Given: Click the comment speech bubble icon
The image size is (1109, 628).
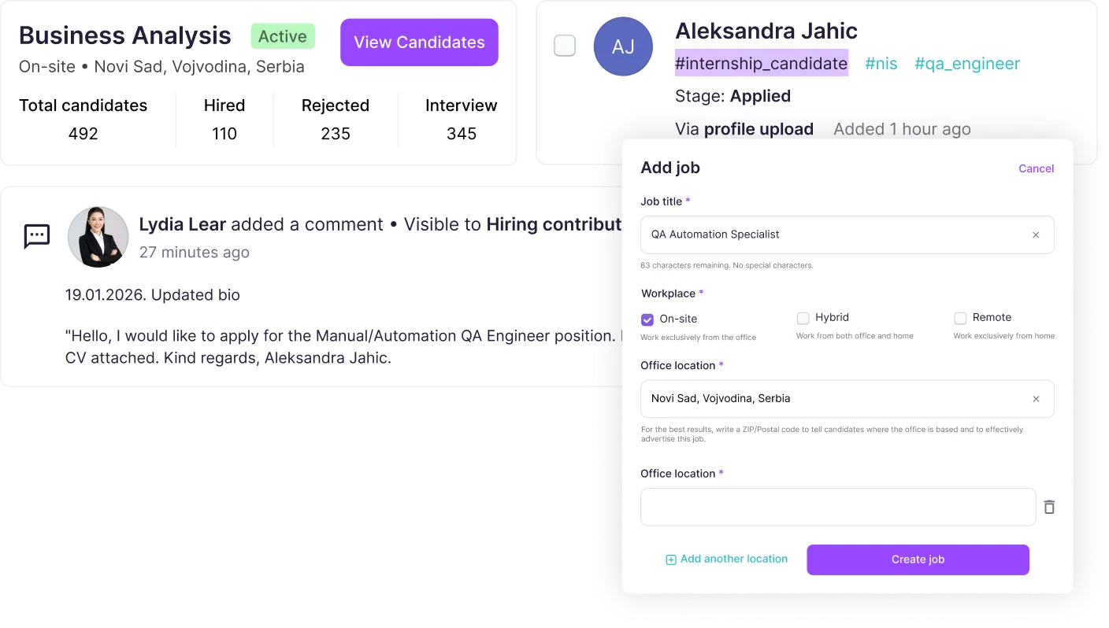Looking at the screenshot, I should (37, 236).
